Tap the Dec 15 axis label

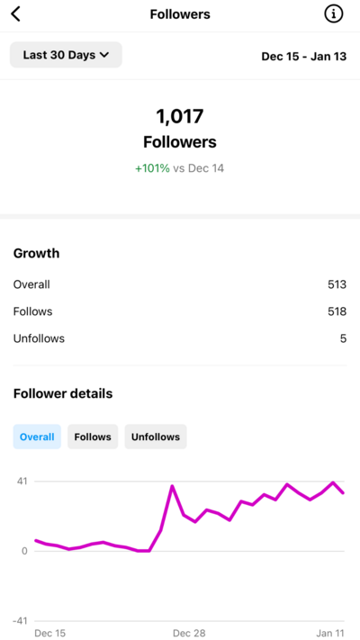click(x=49, y=633)
